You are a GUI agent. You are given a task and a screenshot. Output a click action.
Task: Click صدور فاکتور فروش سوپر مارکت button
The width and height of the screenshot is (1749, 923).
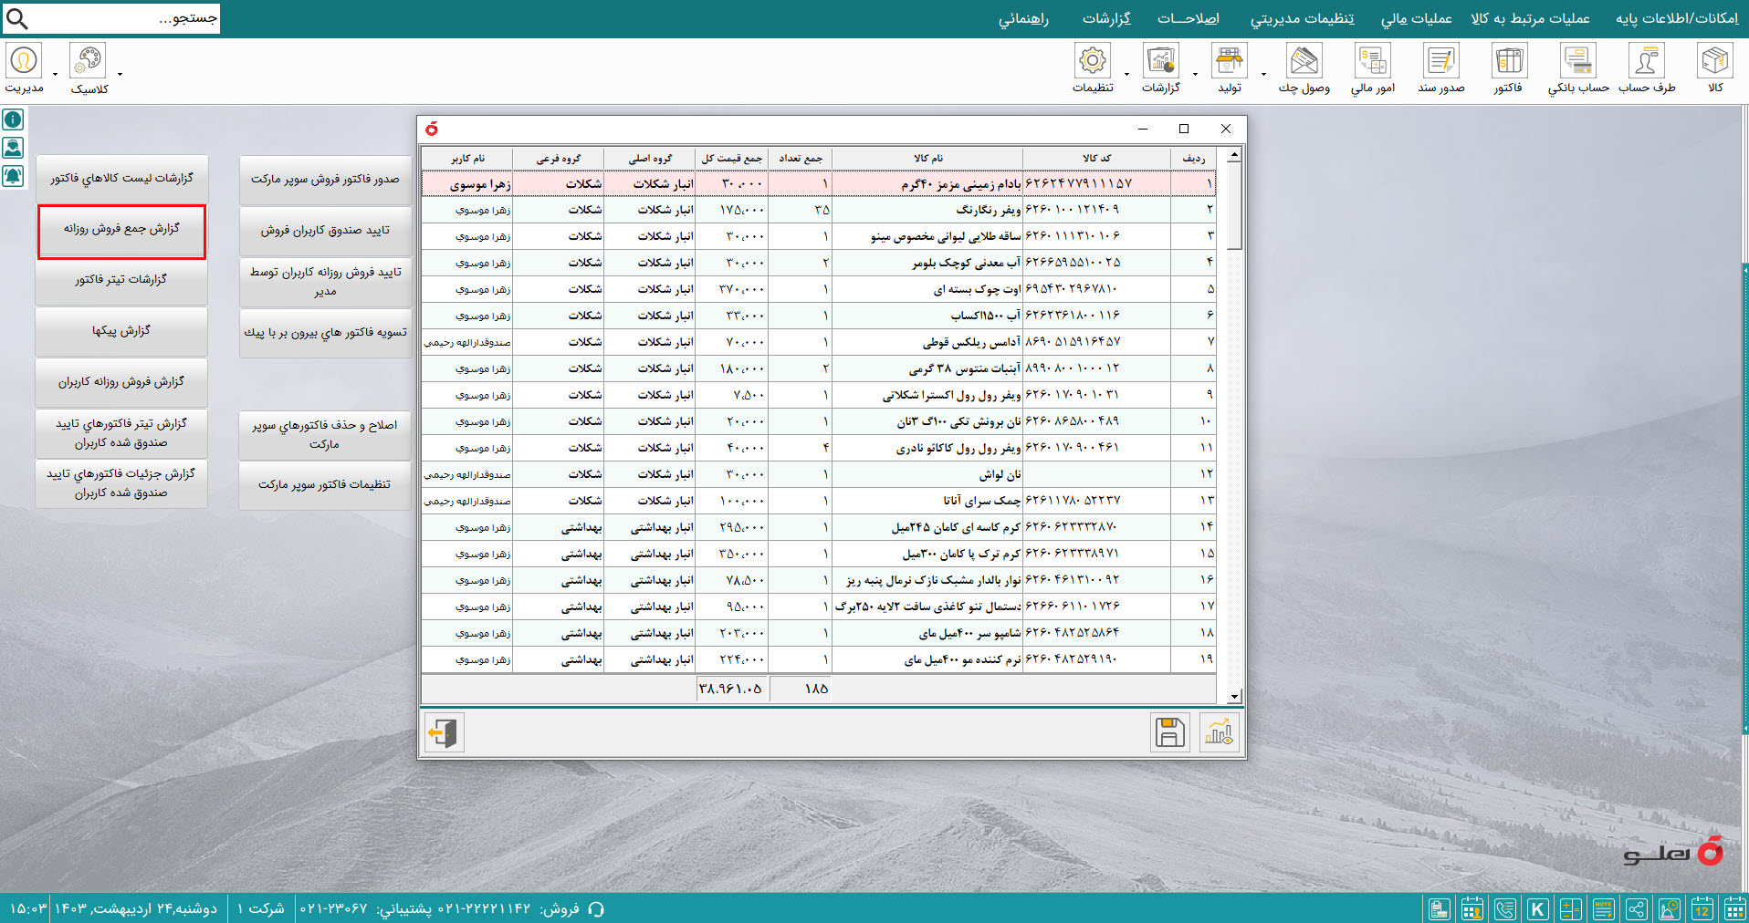pyautogui.click(x=325, y=180)
